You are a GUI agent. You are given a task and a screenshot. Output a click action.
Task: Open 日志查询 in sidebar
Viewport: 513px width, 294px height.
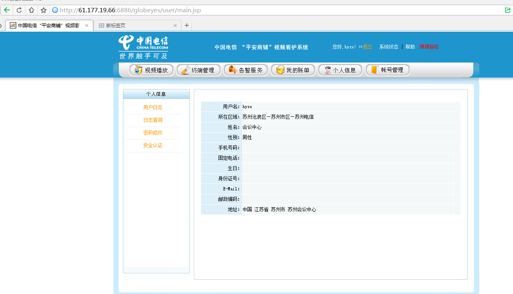pos(153,120)
